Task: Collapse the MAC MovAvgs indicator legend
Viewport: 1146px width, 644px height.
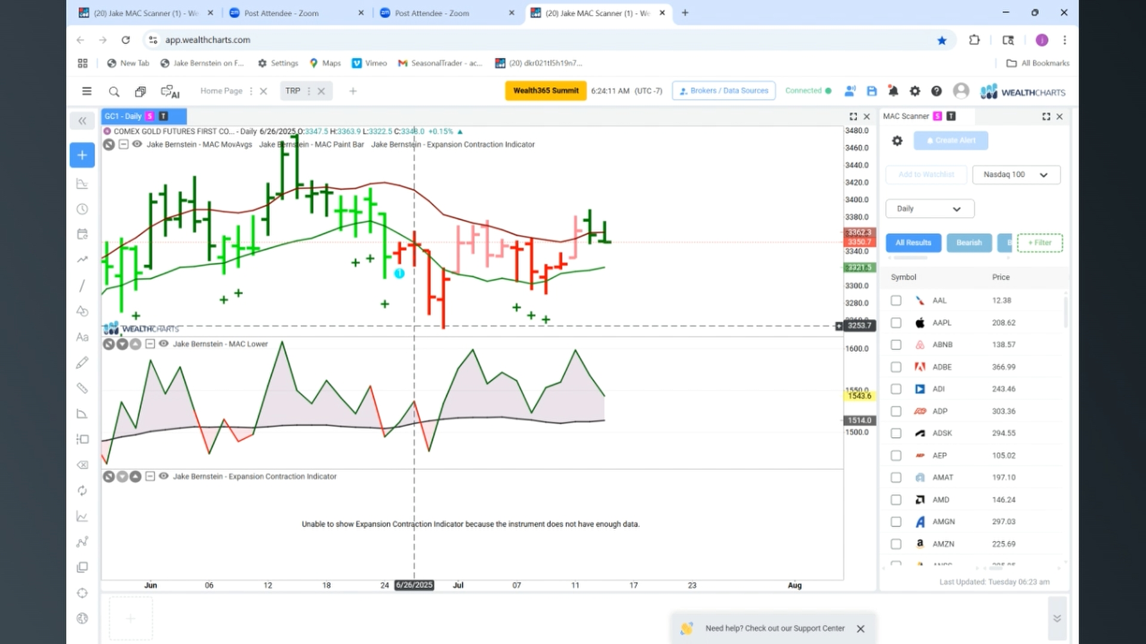Action: click(124, 144)
